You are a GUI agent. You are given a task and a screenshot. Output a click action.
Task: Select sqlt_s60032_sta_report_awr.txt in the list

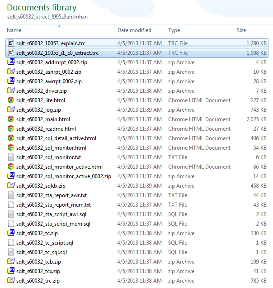coord(51,195)
